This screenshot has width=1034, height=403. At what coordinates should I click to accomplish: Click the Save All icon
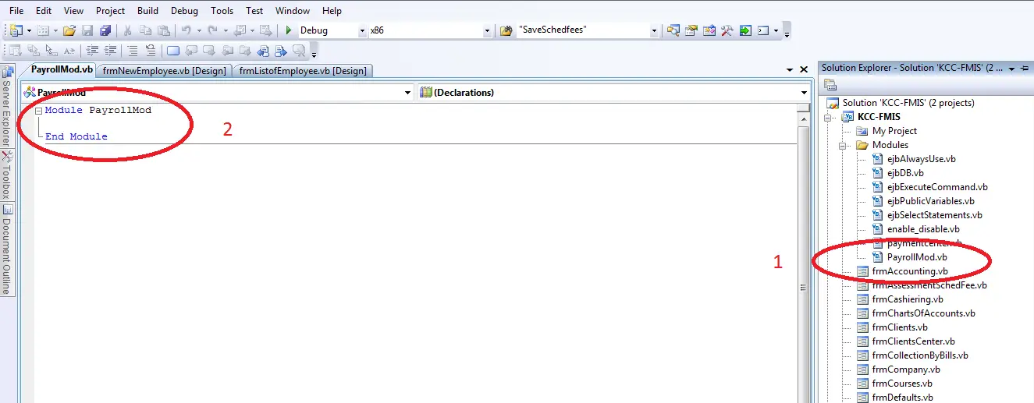pos(105,30)
